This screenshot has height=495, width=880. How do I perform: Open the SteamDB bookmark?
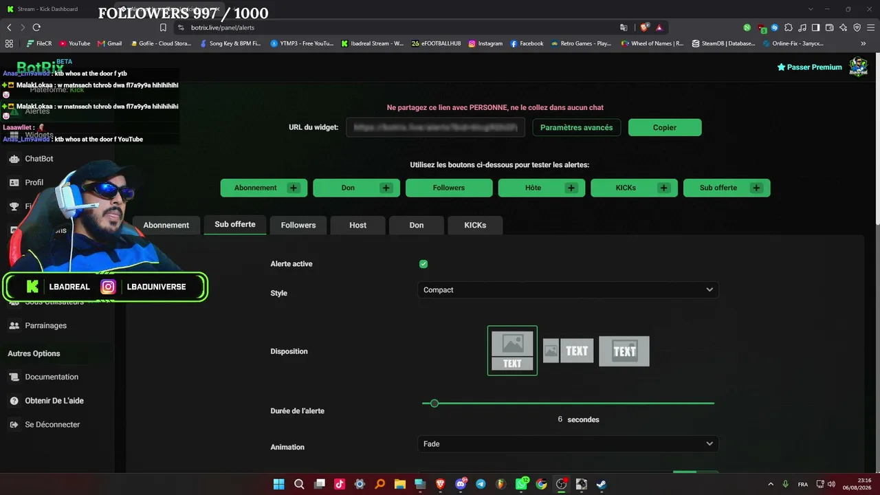pyautogui.click(x=724, y=43)
